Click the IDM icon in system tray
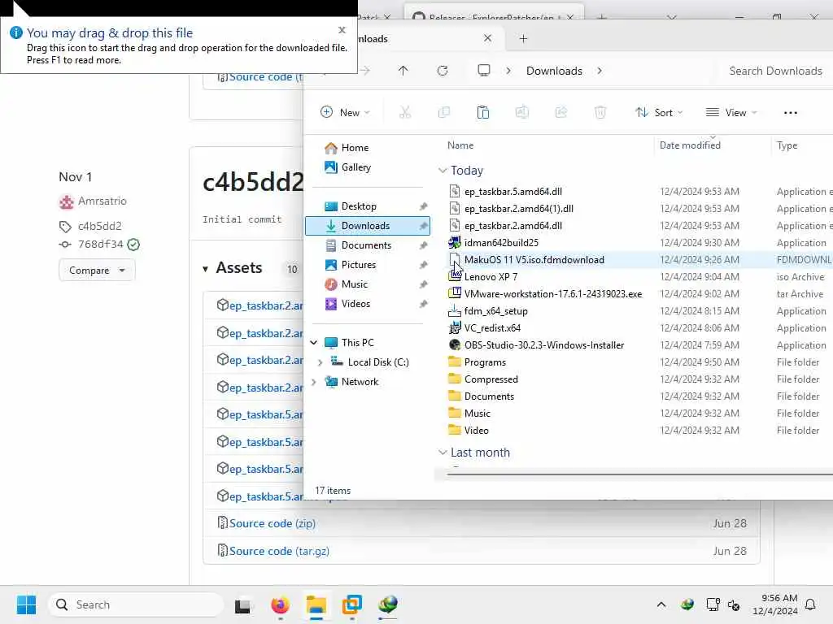The width and height of the screenshot is (833, 624). tap(687, 604)
